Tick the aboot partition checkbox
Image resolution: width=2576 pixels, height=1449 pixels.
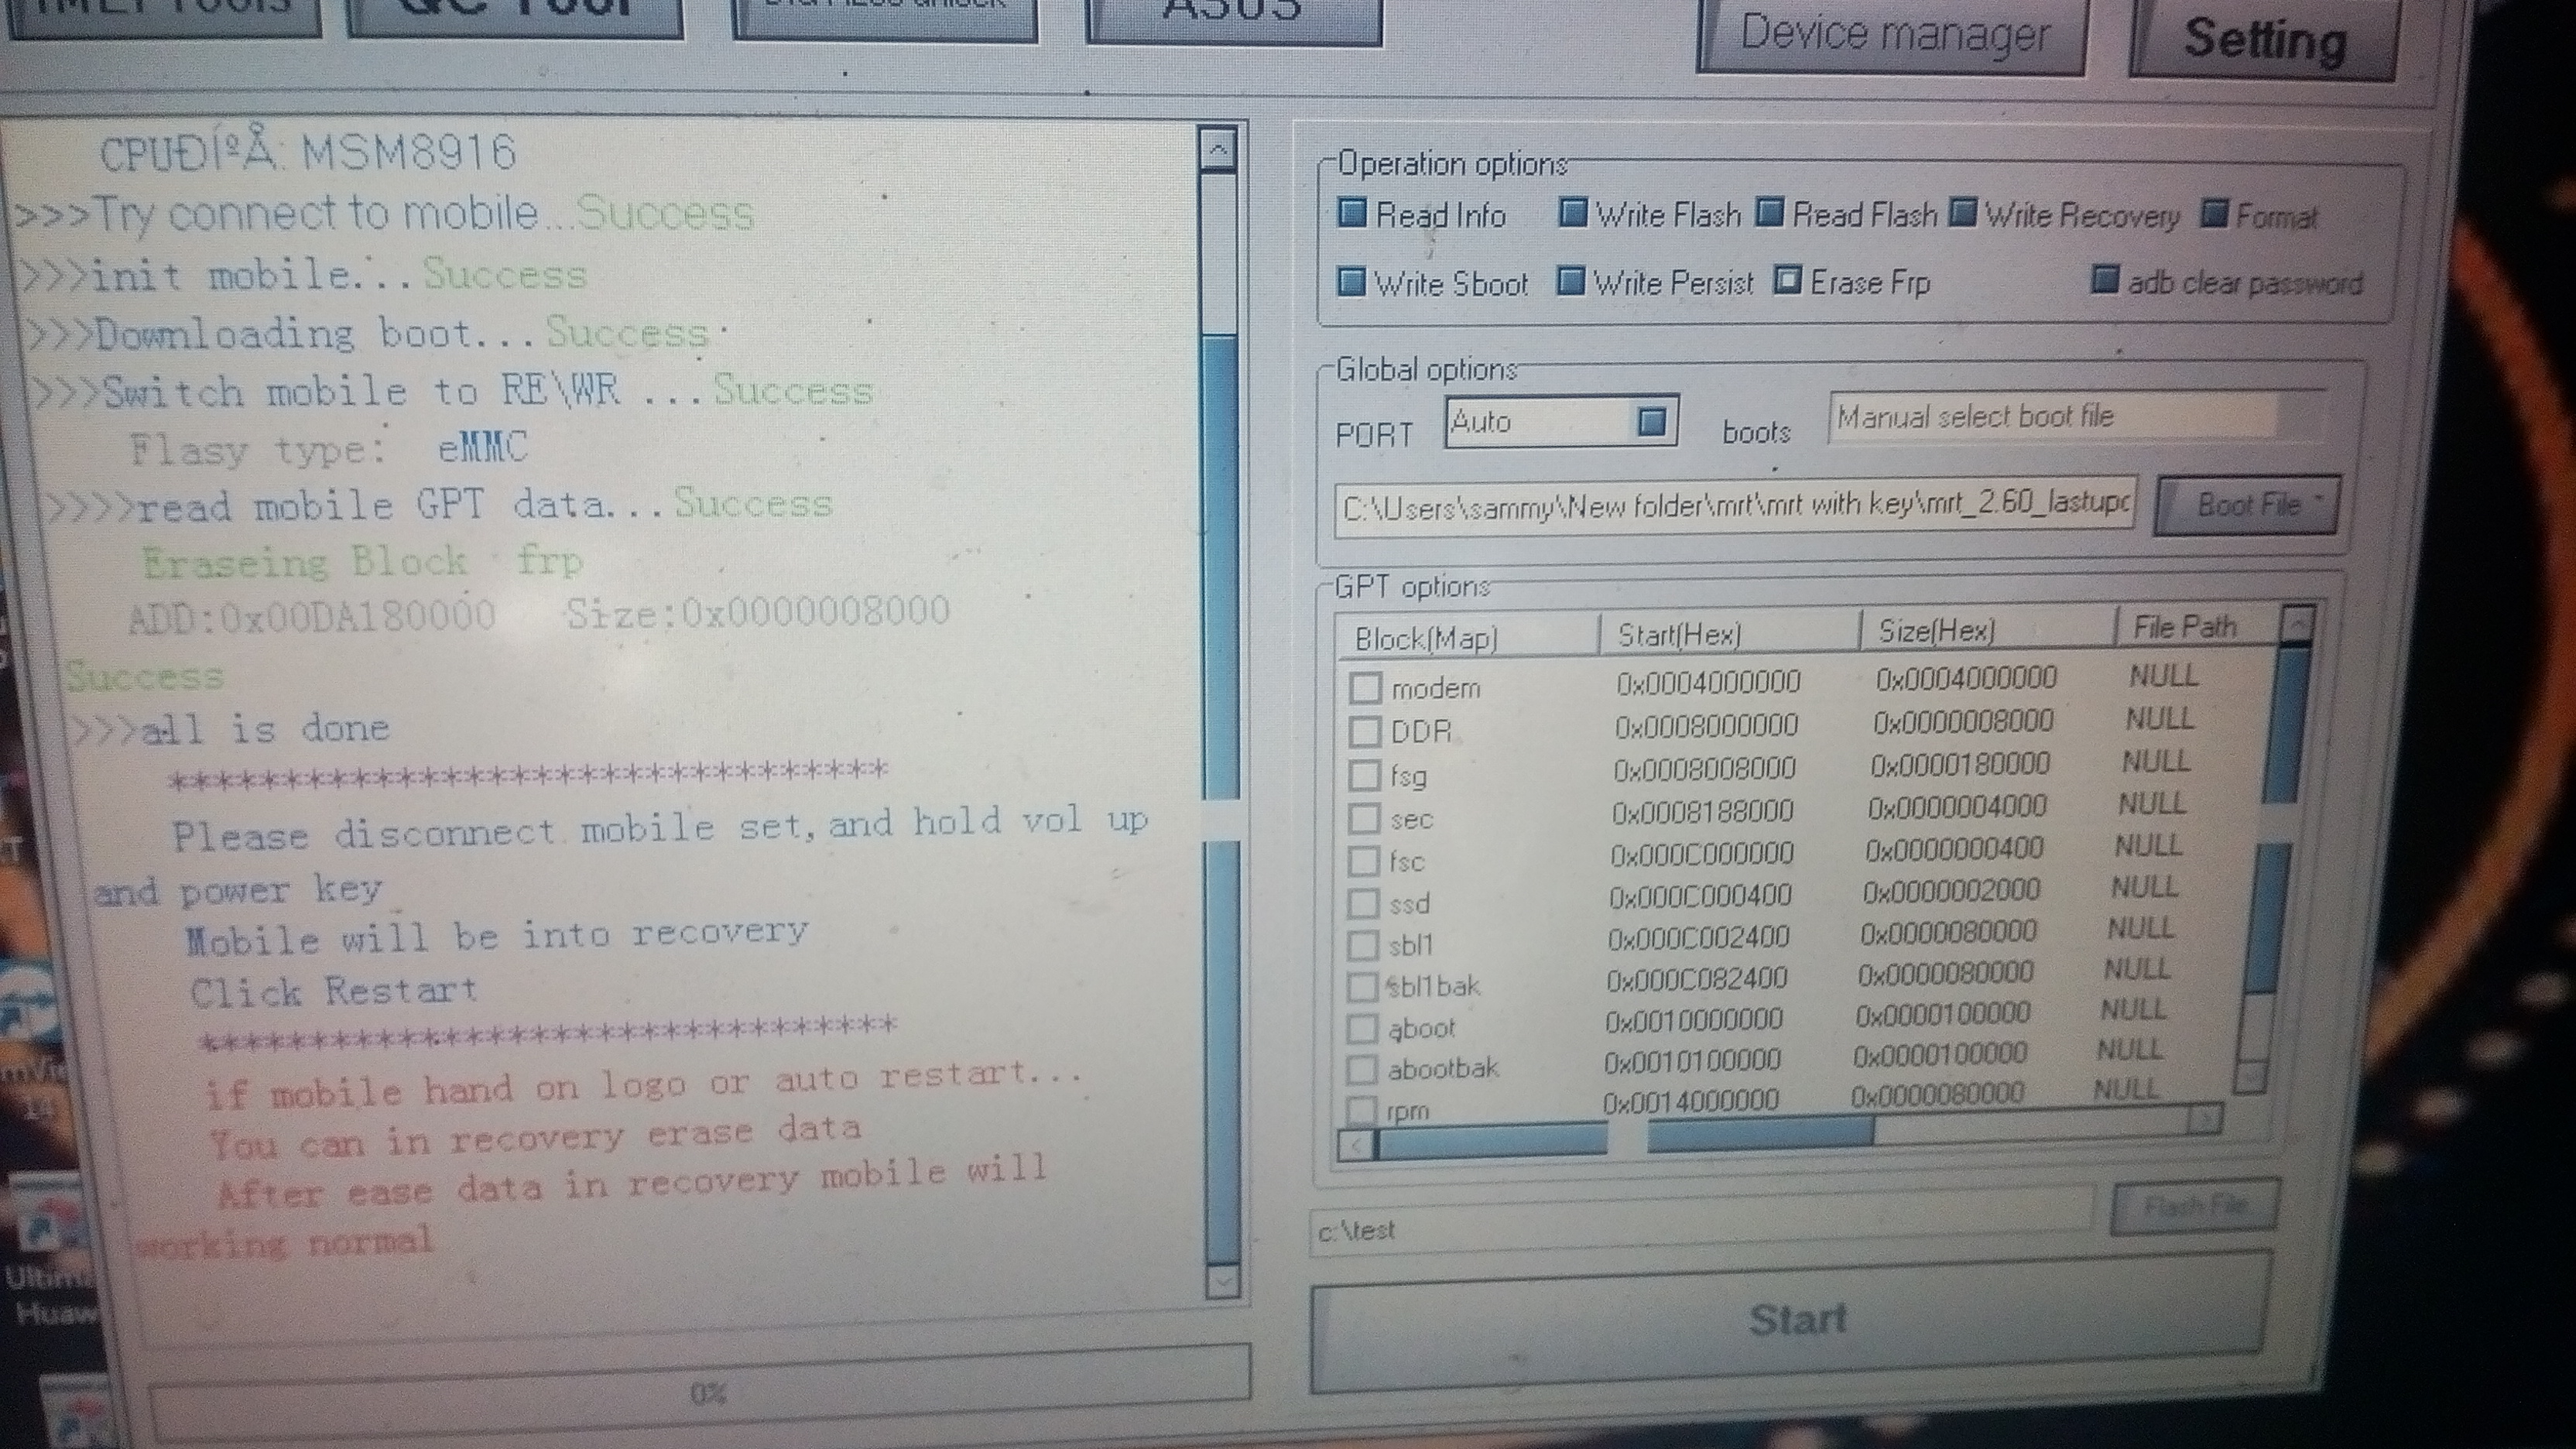(1361, 1028)
